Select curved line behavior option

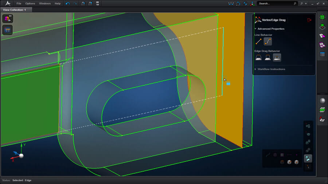pyautogui.click(x=268, y=41)
